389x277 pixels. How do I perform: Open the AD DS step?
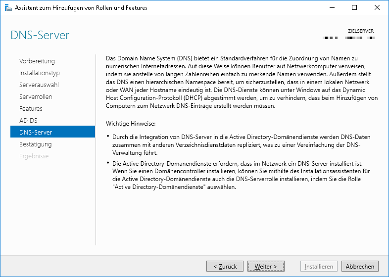pos(28,121)
